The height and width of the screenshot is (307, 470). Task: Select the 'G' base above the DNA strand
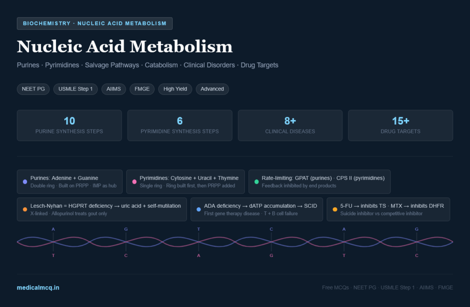point(126,229)
